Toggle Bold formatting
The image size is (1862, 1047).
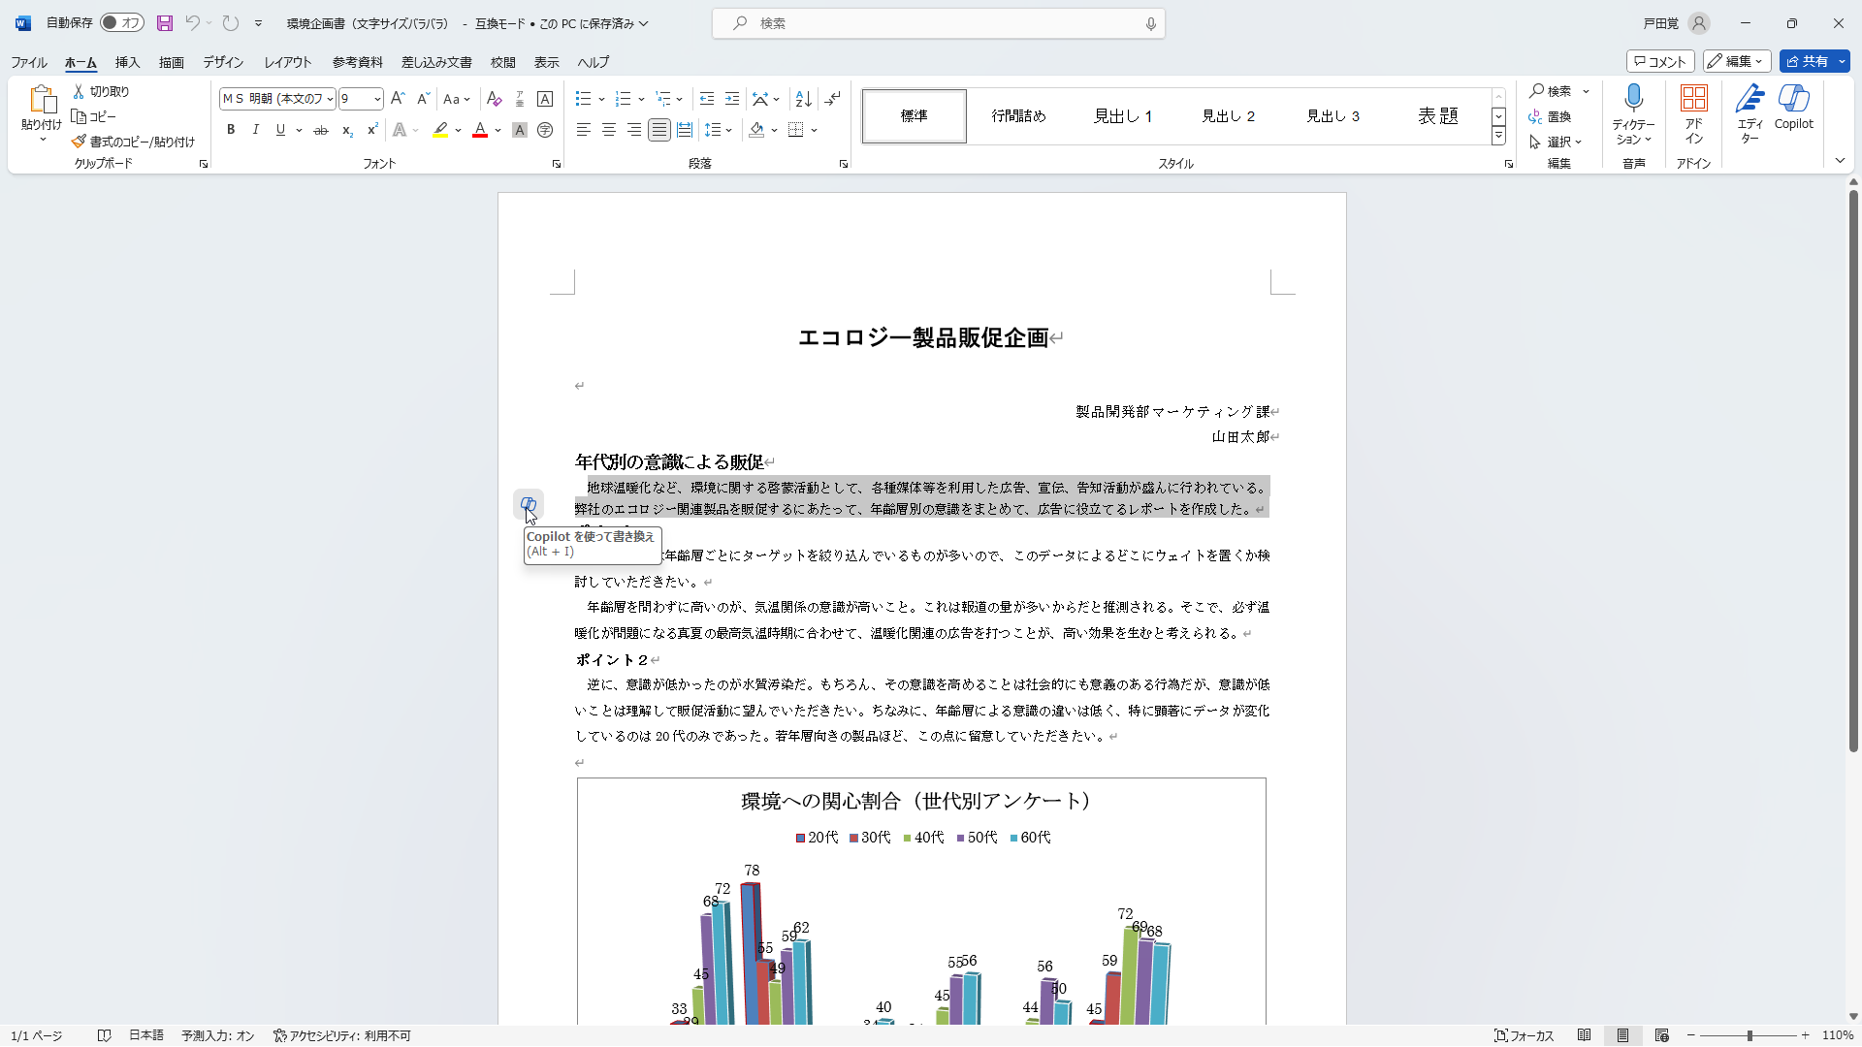point(231,129)
